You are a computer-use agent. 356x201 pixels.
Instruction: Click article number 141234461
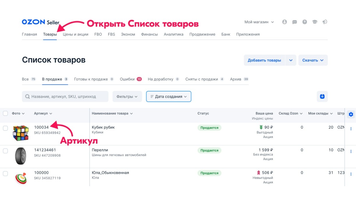click(x=45, y=150)
